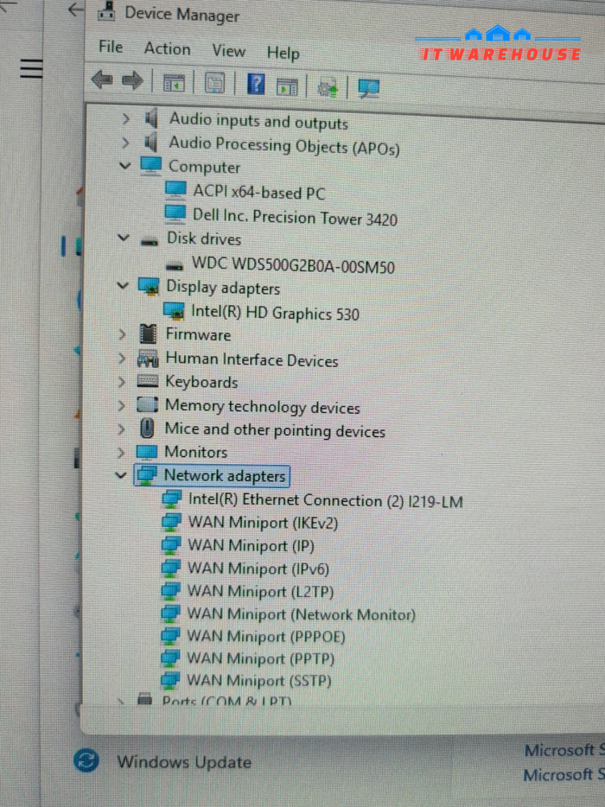The width and height of the screenshot is (605, 807).
Task: Click the Display adapters category icon
Action: [148, 286]
